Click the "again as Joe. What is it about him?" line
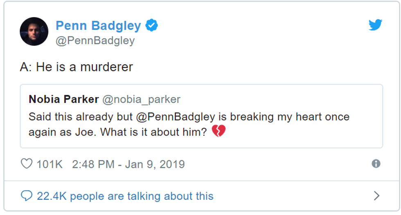The width and height of the screenshot is (401, 215). tap(117, 132)
